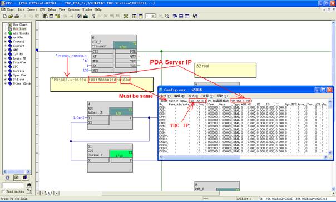Click the chart horizontal scrollbar
This screenshot has height=202, width=336.
pos(161,193)
